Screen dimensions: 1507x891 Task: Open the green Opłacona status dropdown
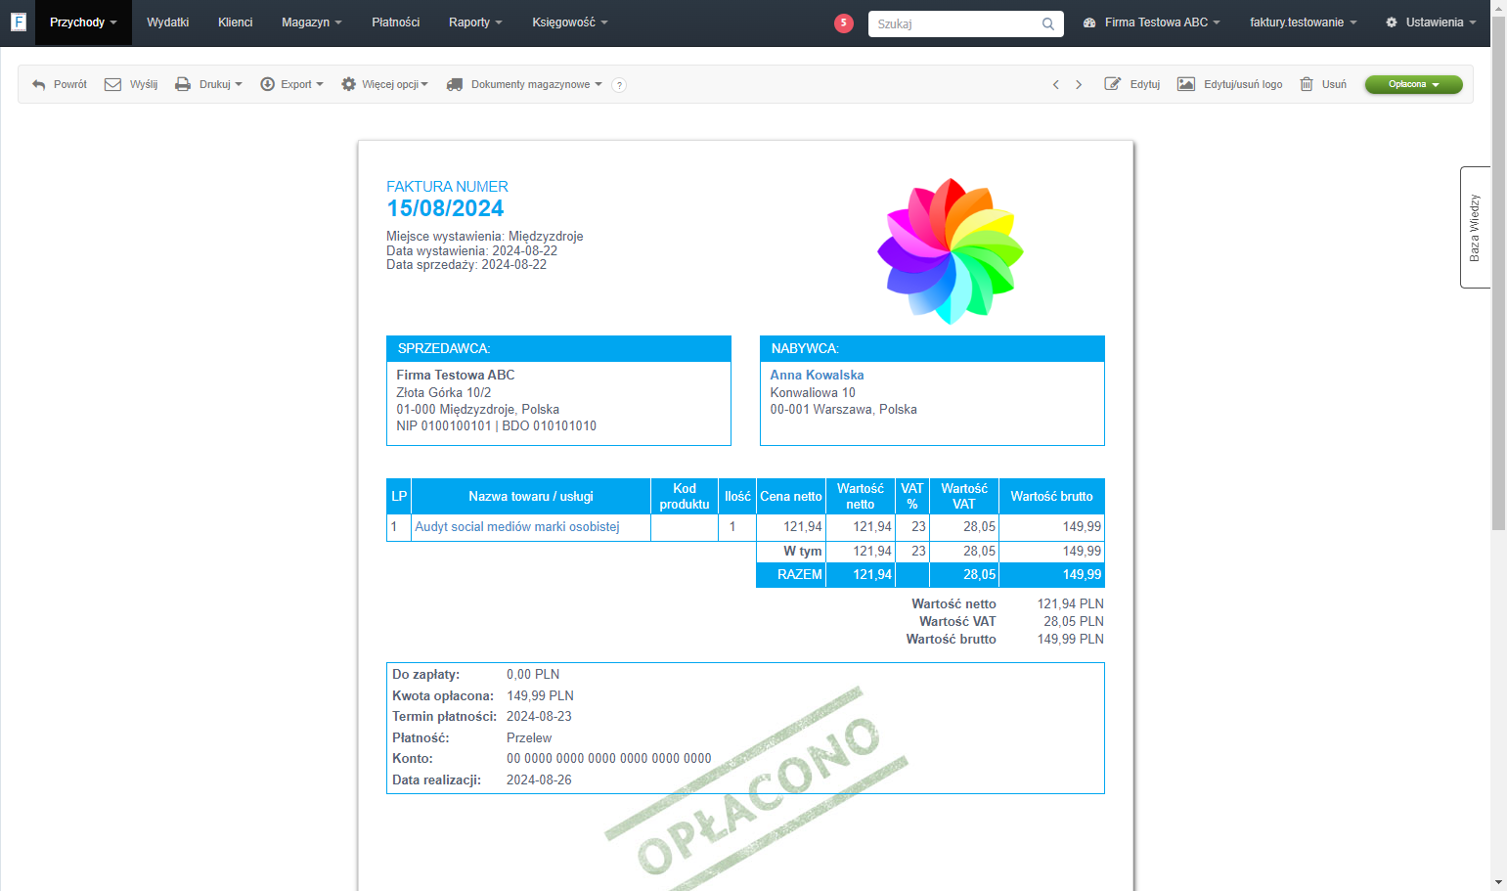pos(1414,85)
